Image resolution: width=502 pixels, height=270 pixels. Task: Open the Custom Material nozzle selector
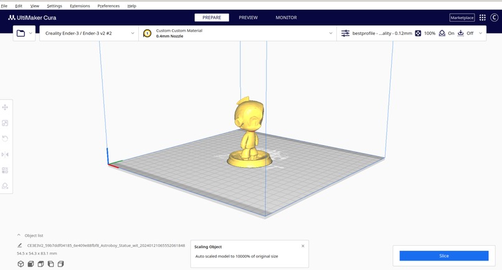237,33
